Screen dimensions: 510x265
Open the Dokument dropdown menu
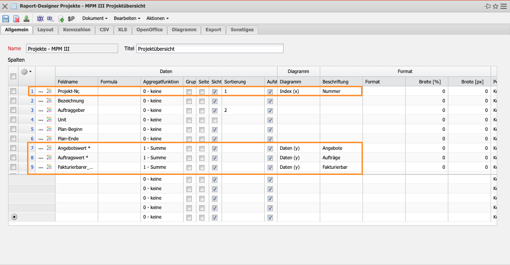point(95,18)
